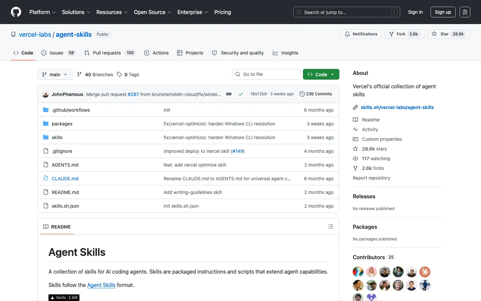
Task: View 40 Branches
Action: (x=95, y=75)
